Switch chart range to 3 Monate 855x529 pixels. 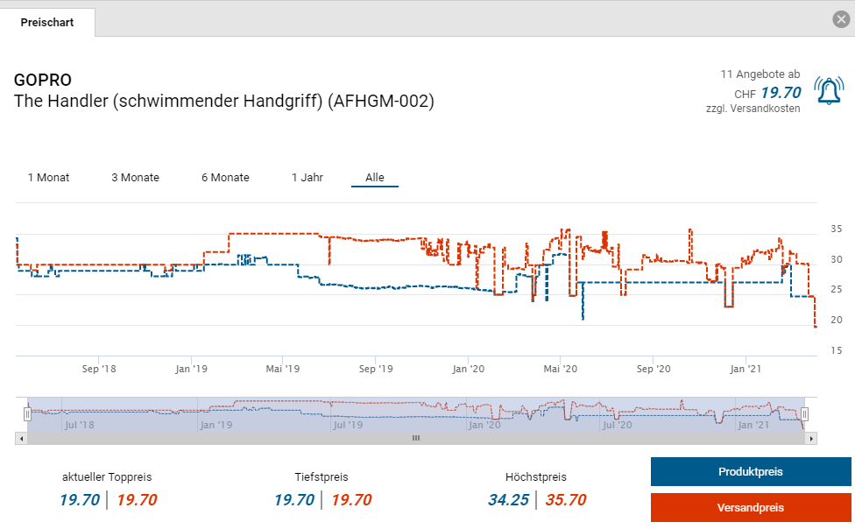pos(135,178)
